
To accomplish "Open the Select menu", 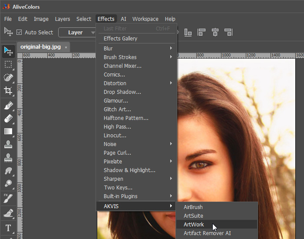I will pos(84,19).
